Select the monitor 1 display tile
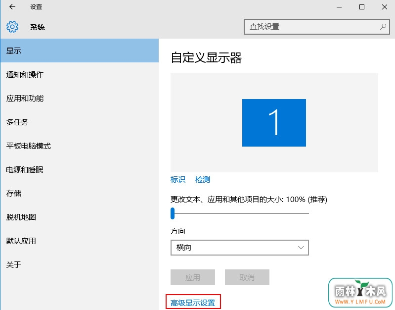The image size is (395, 310). [274, 123]
